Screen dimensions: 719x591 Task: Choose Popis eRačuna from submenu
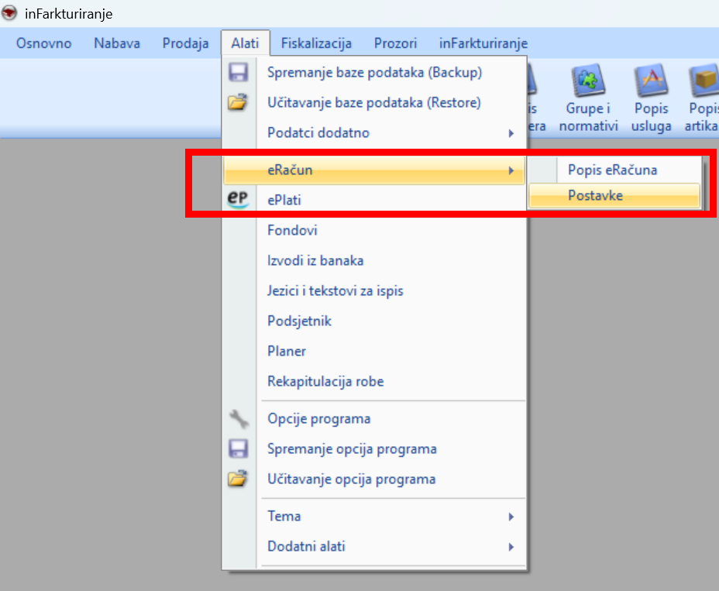point(612,170)
